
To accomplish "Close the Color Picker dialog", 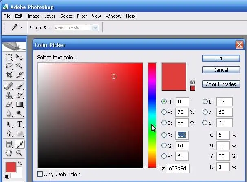I will pos(239,45).
